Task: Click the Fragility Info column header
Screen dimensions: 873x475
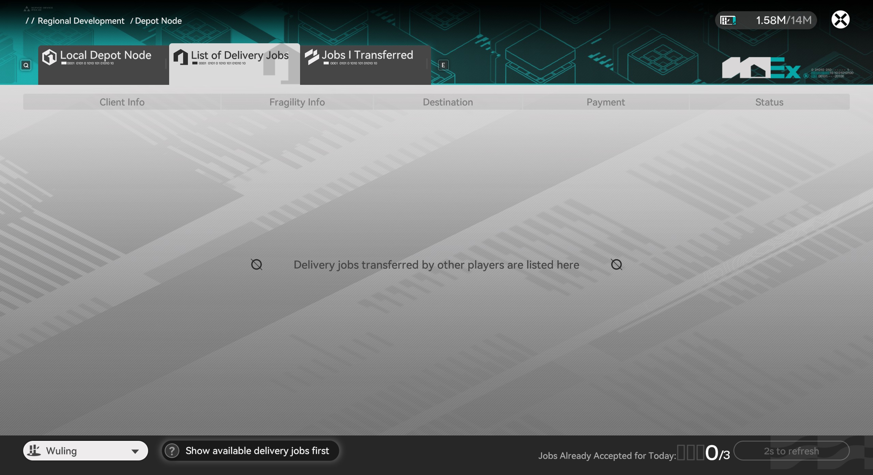Action: tap(297, 102)
